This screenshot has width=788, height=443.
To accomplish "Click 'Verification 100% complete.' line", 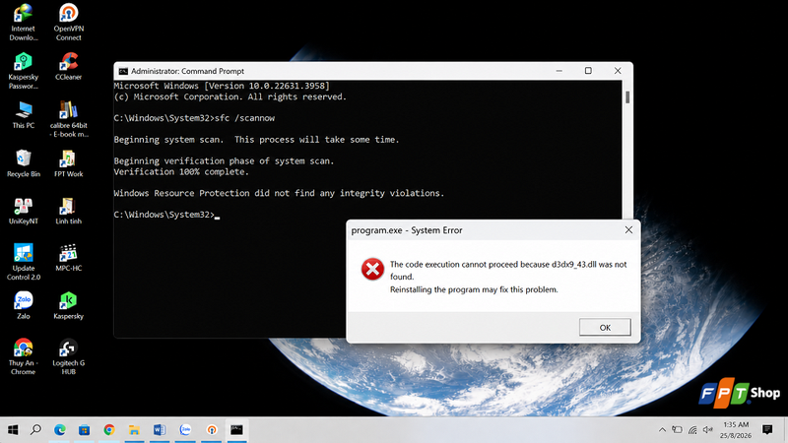I will coord(181,171).
